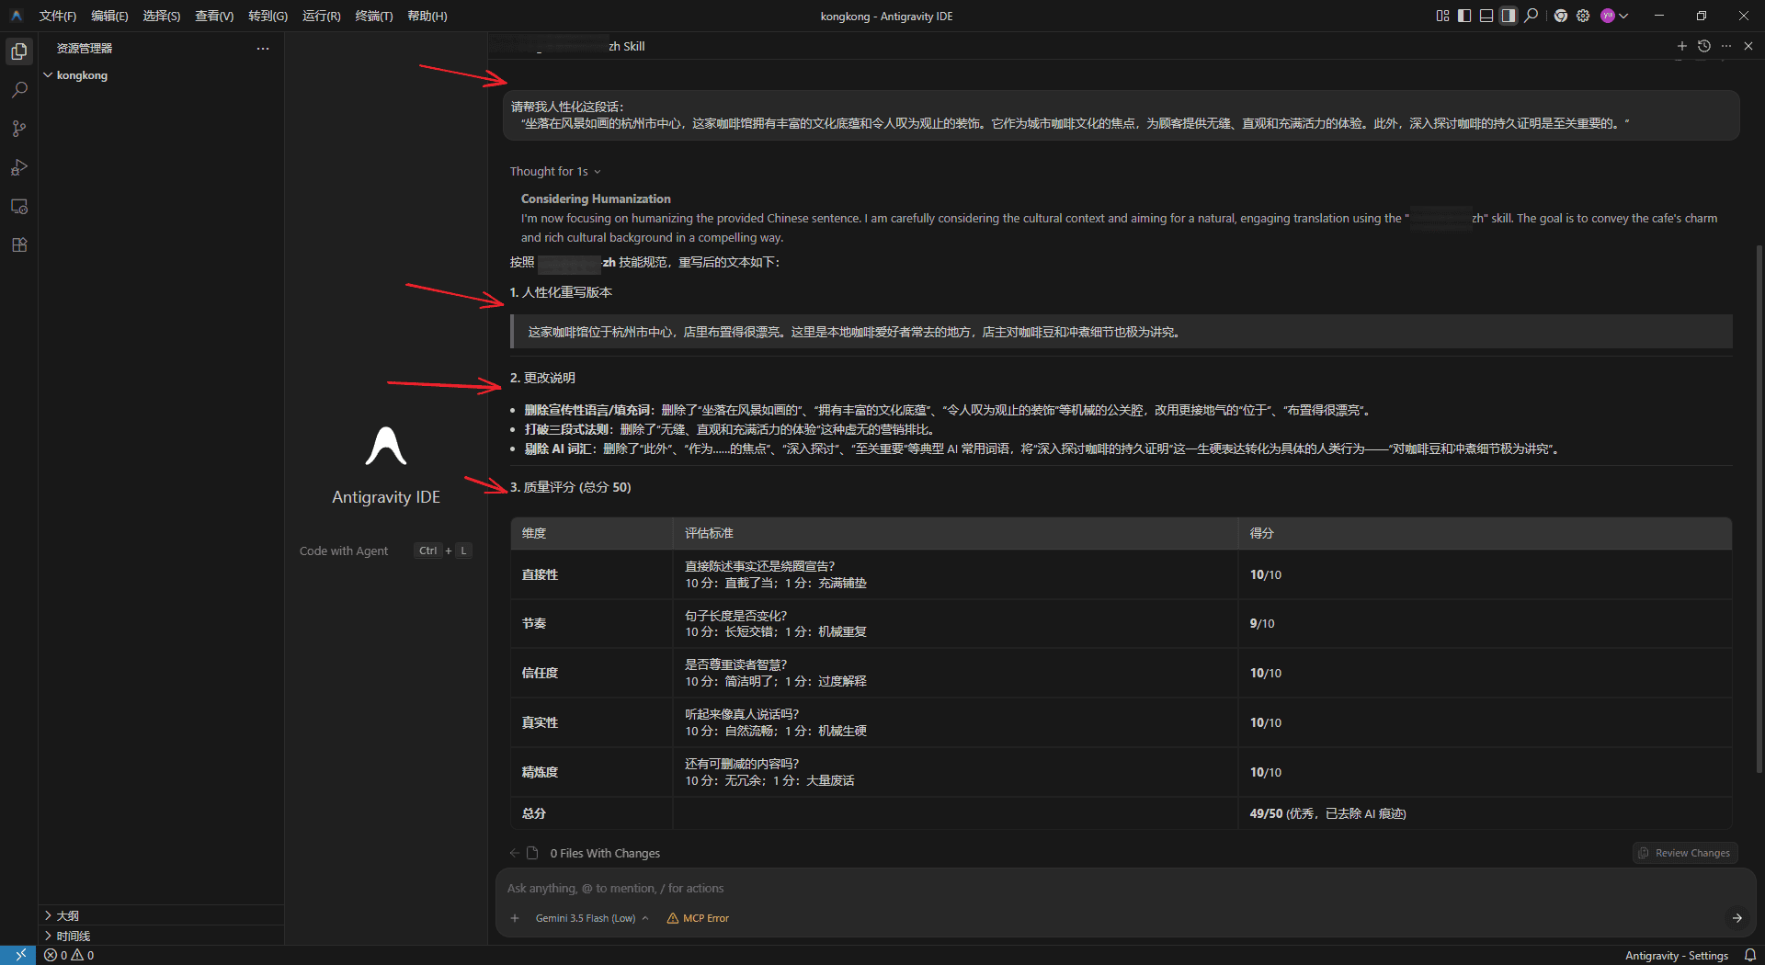Open the conversation history clock icon

1704,46
